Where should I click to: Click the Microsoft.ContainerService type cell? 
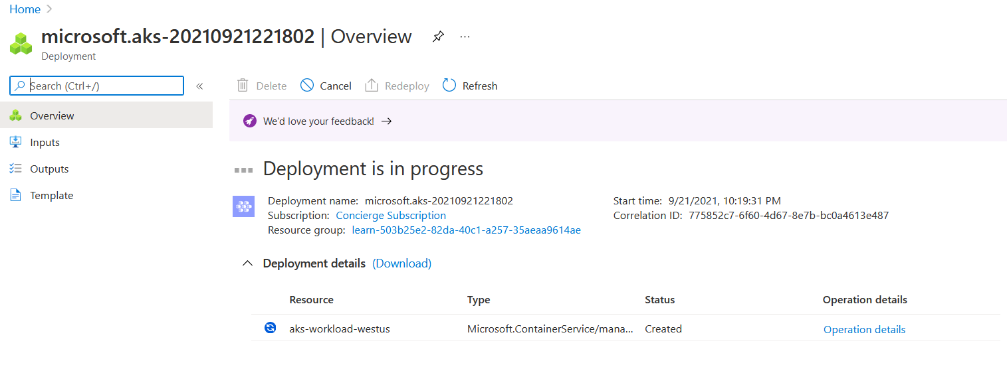click(550, 328)
